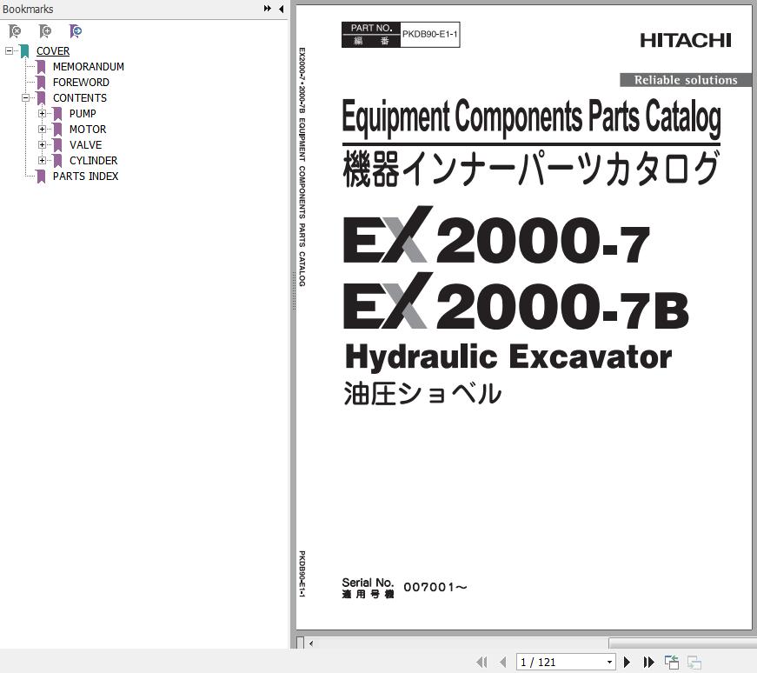
Task: Click the teal bookmark icon beside COVER
Action: pos(24,50)
